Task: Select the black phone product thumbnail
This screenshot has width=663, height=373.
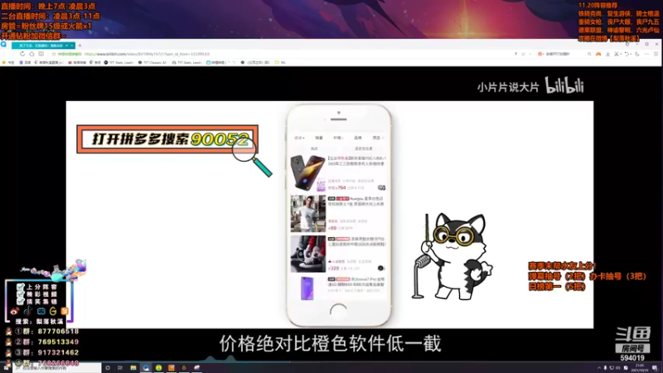Action: pyautogui.click(x=307, y=173)
